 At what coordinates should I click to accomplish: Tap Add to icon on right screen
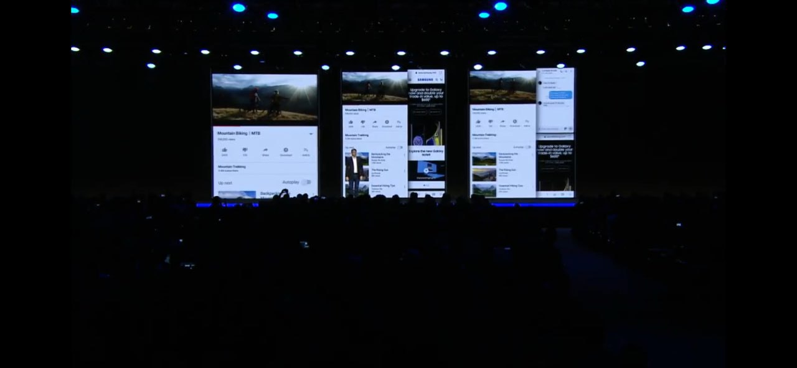[x=527, y=122]
